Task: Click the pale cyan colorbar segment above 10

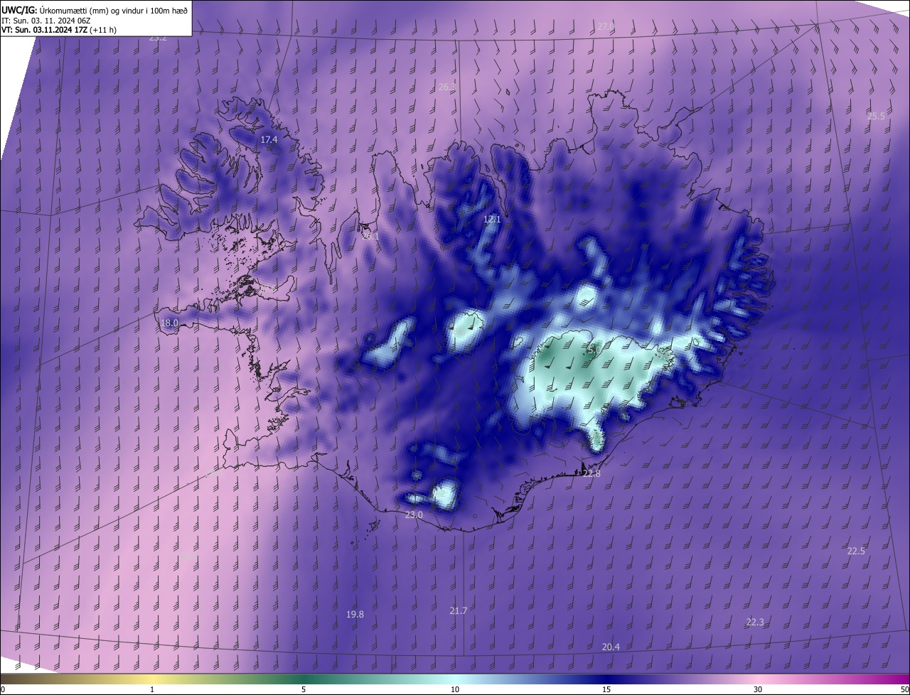Action: pyautogui.click(x=455, y=679)
